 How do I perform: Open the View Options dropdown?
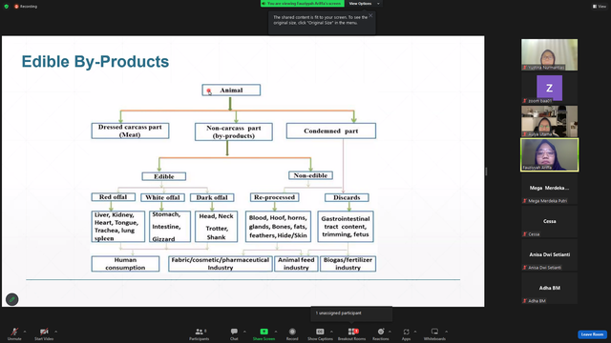[364, 4]
